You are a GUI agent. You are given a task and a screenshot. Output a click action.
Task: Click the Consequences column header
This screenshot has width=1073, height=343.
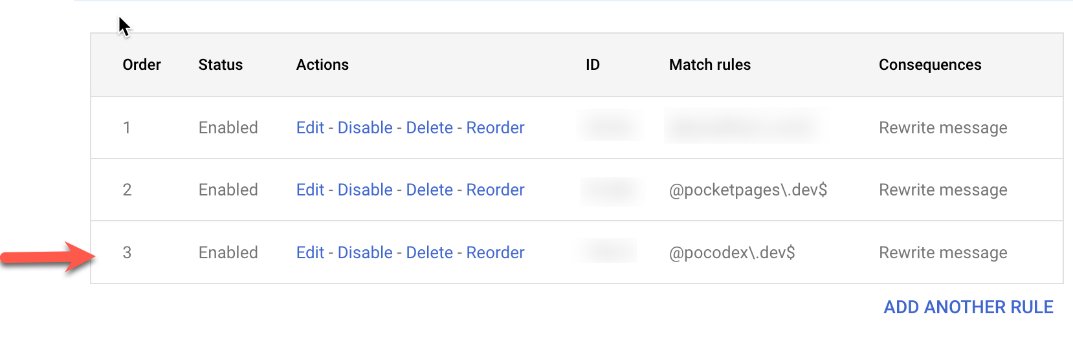(x=929, y=65)
